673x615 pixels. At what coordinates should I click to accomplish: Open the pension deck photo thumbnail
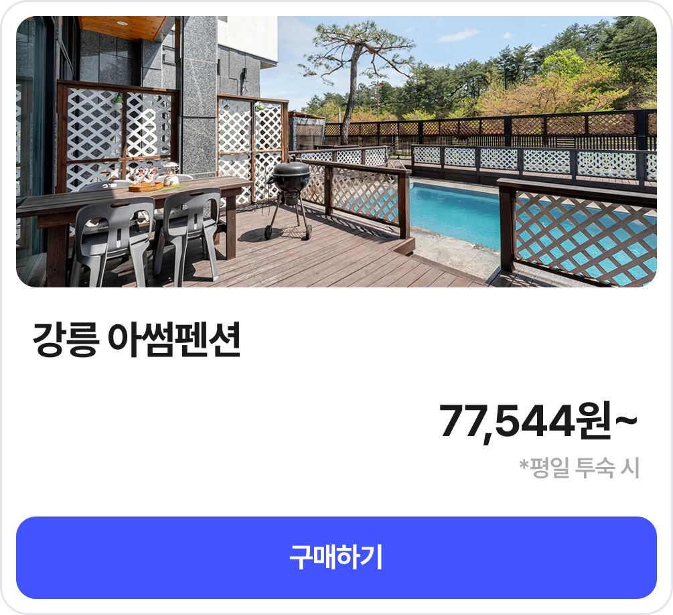336,151
